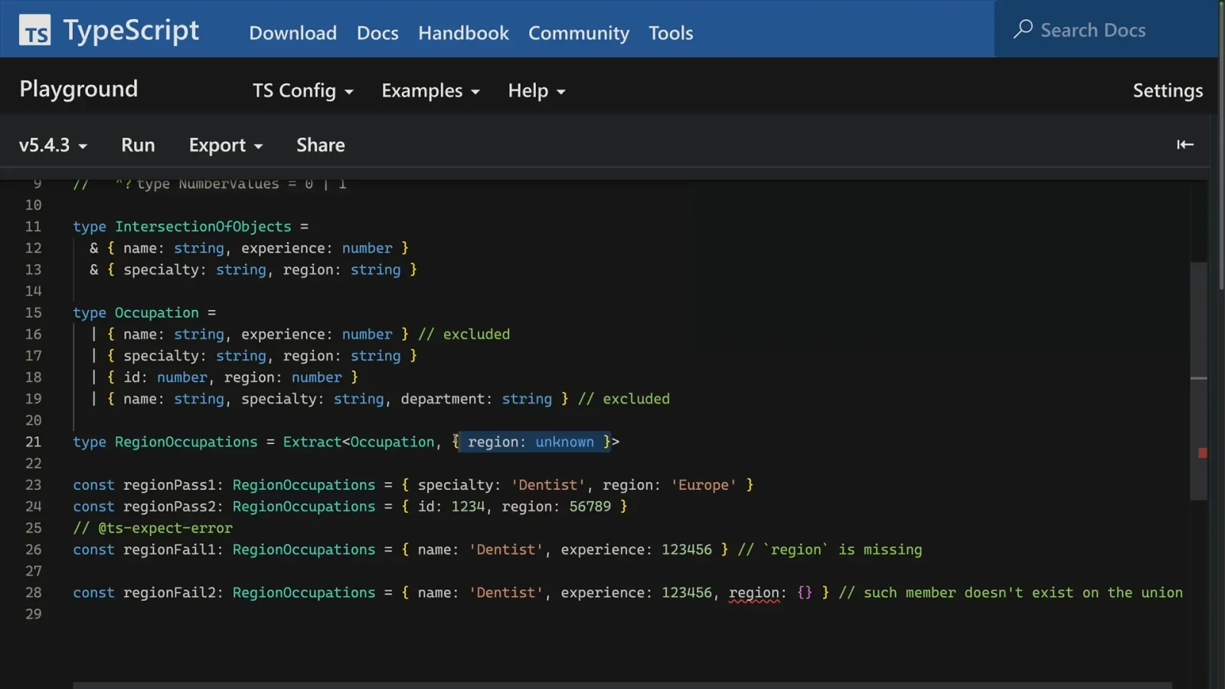Open the Export dropdown

(x=226, y=145)
